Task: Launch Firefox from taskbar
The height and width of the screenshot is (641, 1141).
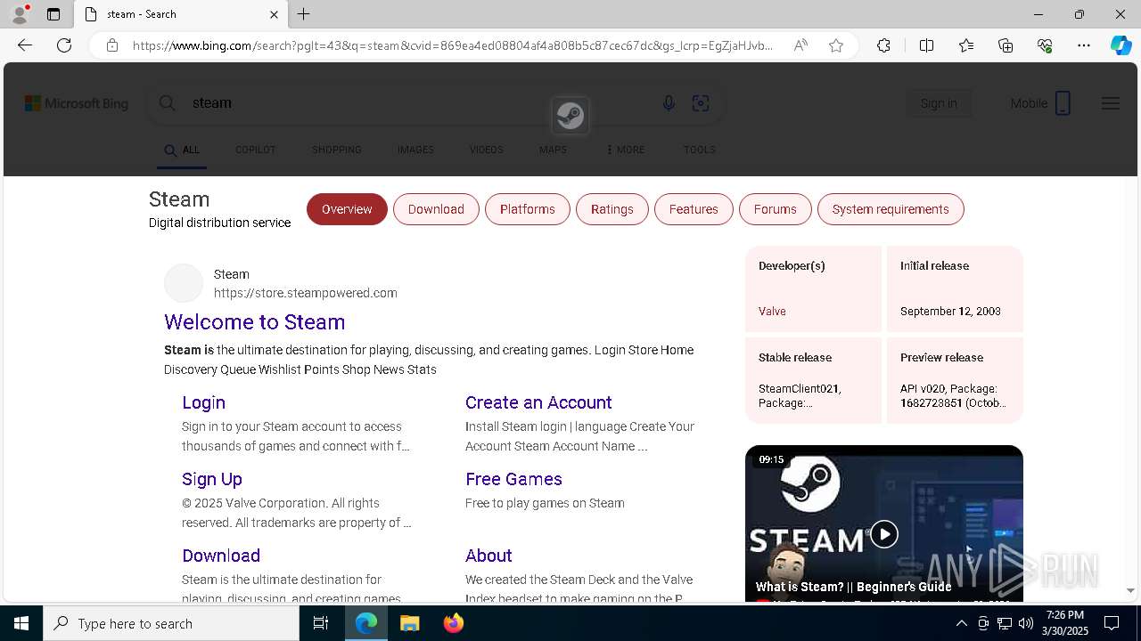Action: click(x=453, y=623)
